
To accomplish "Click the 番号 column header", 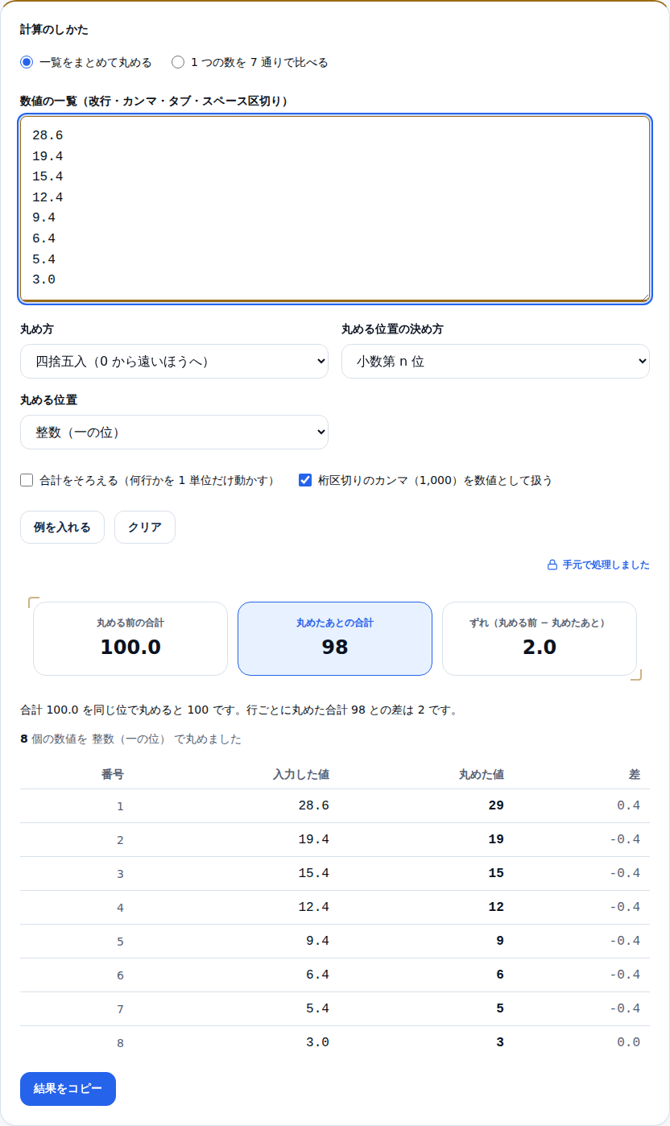I will 113,775.
